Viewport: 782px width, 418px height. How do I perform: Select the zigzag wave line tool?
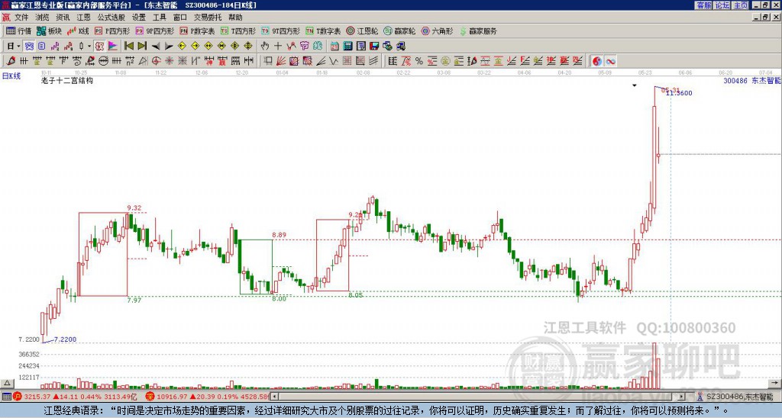(x=334, y=61)
